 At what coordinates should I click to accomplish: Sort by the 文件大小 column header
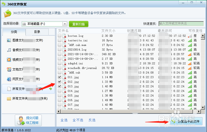[x=108, y=31]
